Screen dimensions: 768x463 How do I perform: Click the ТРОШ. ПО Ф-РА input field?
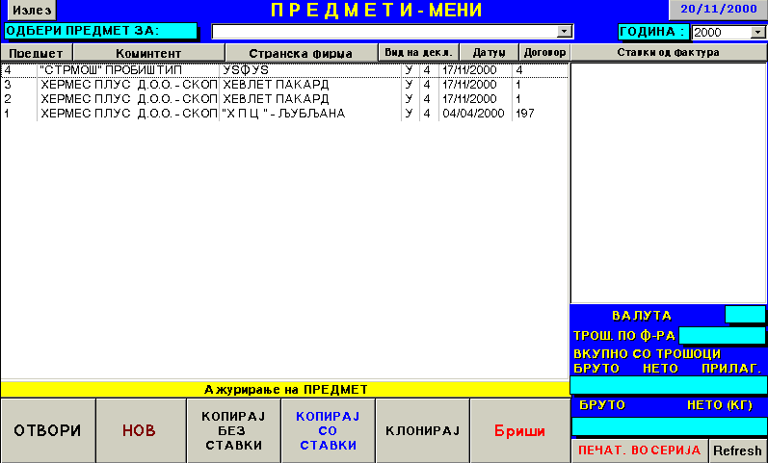(x=722, y=335)
